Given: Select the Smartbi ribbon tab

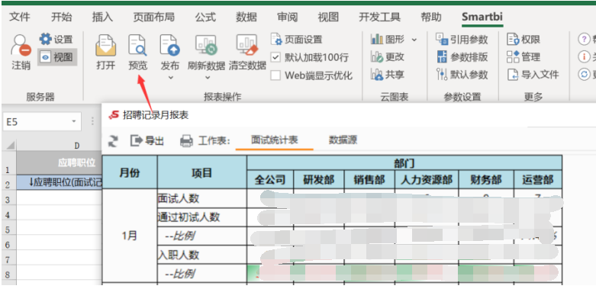Looking at the screenshot, I should (x=482, y=17).
